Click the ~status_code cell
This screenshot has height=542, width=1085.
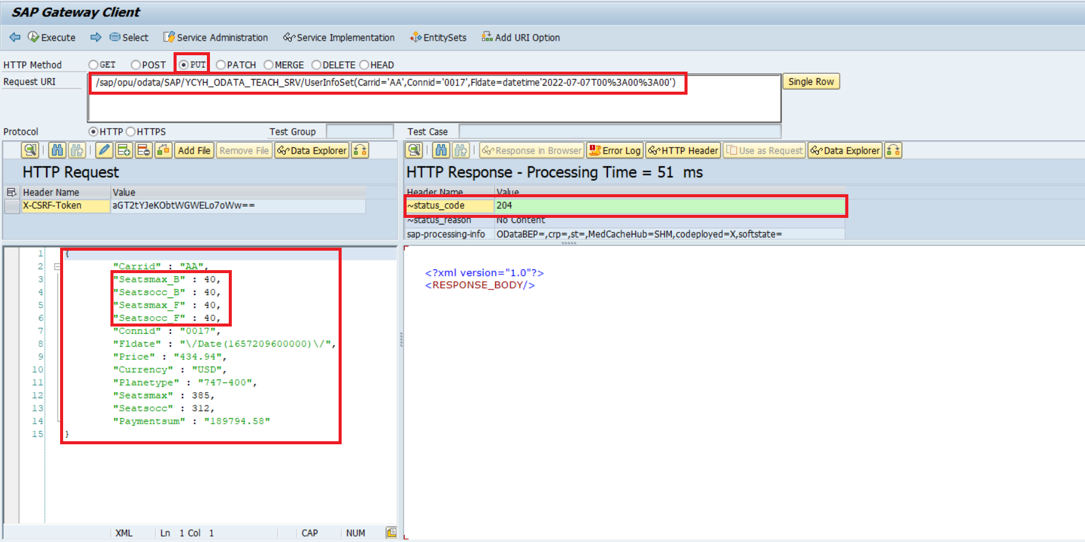click(449, 206)
